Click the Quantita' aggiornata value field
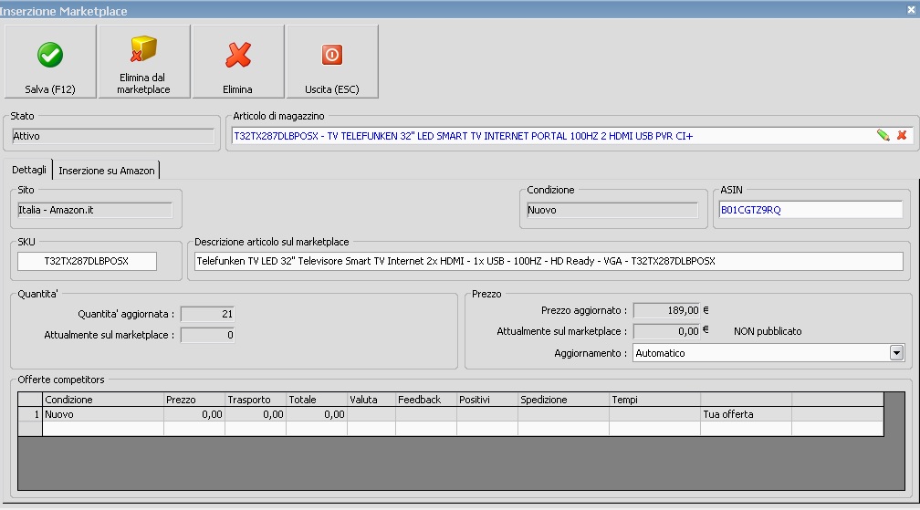Image resolution: width=920 pixels, height=510 pixels. [x=207, y=314]
